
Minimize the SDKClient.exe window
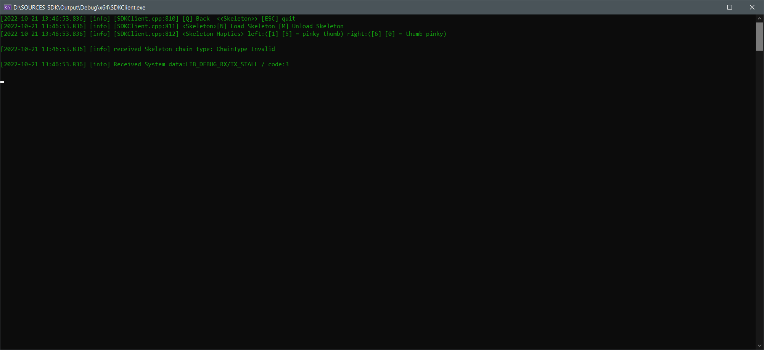(x=707, y=7)
